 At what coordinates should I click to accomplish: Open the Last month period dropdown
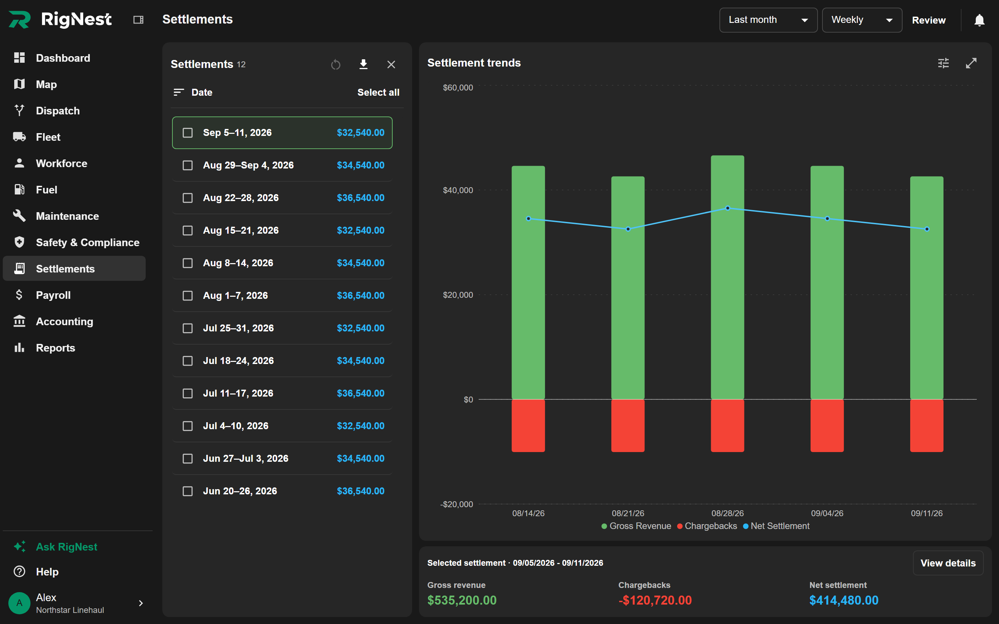[x=768, y=20]
